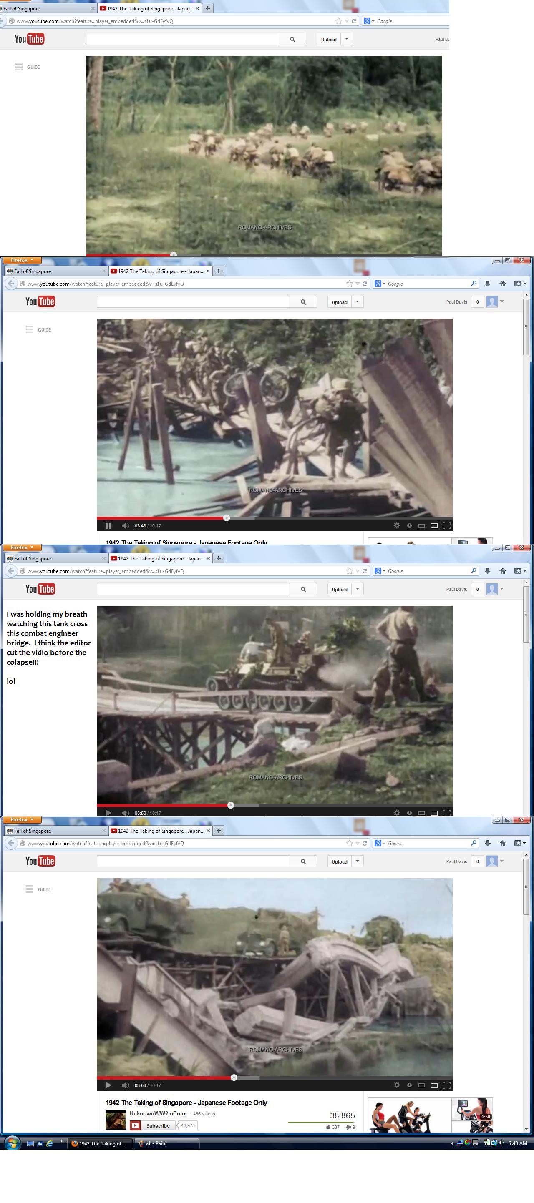Open settings gear in the 03:56 player
The width and height of the screenshot is (534, 1203).
397,1085
